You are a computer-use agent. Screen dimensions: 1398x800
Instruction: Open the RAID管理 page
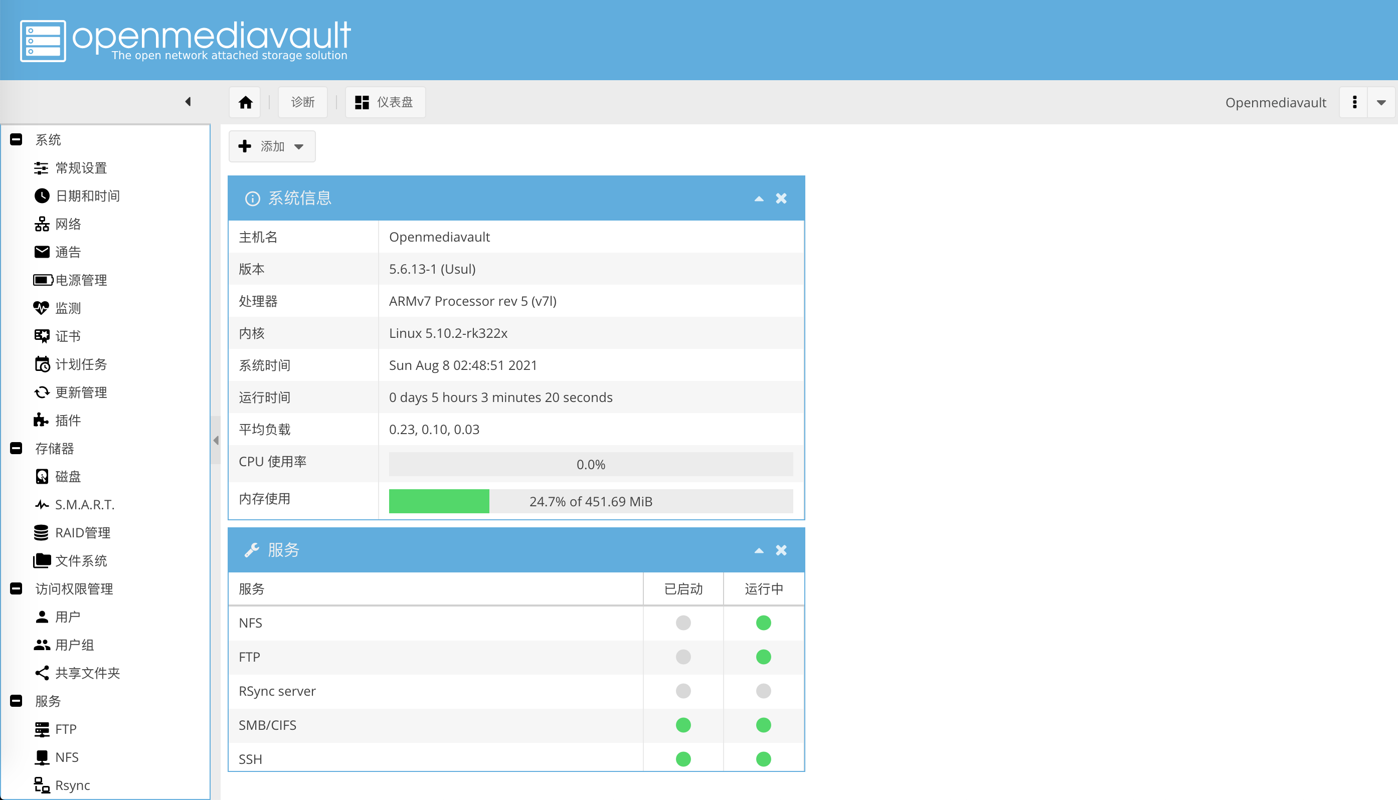(82, 532)
